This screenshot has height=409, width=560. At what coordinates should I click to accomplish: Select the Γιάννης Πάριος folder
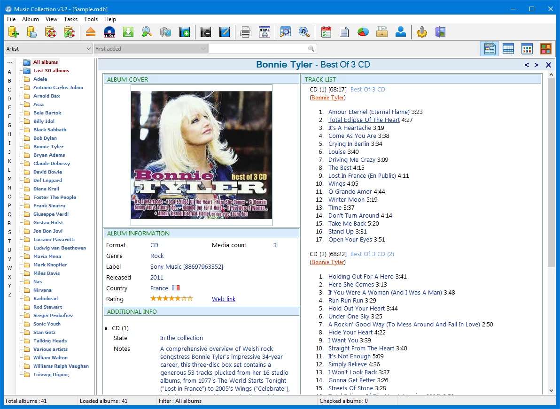coord(51,374)
